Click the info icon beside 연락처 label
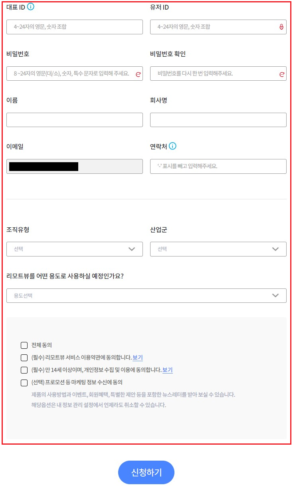The width and height of the screenshot is (295, 487). coord(172,146)
